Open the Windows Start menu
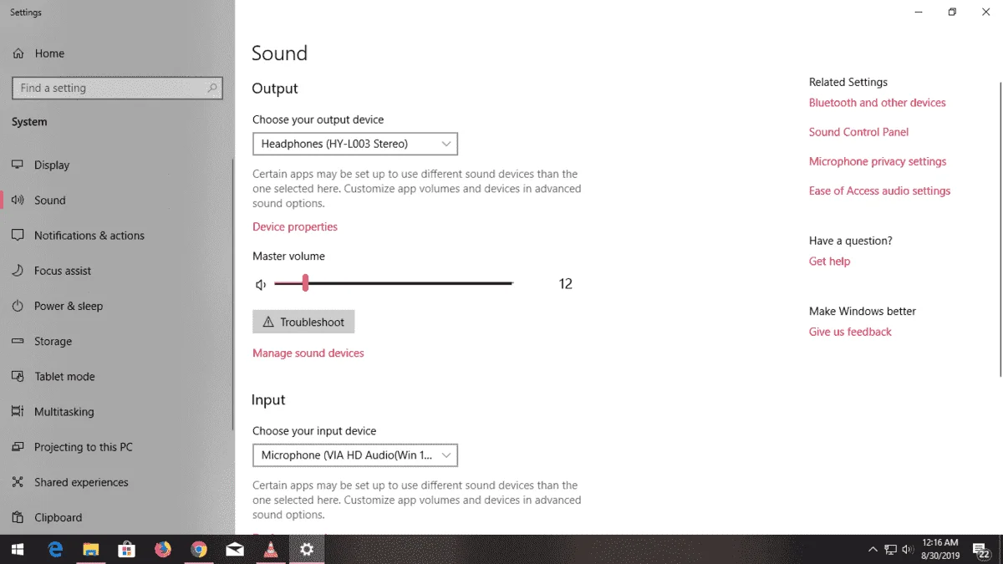The image size is (1003, 564). coord(17,549)
